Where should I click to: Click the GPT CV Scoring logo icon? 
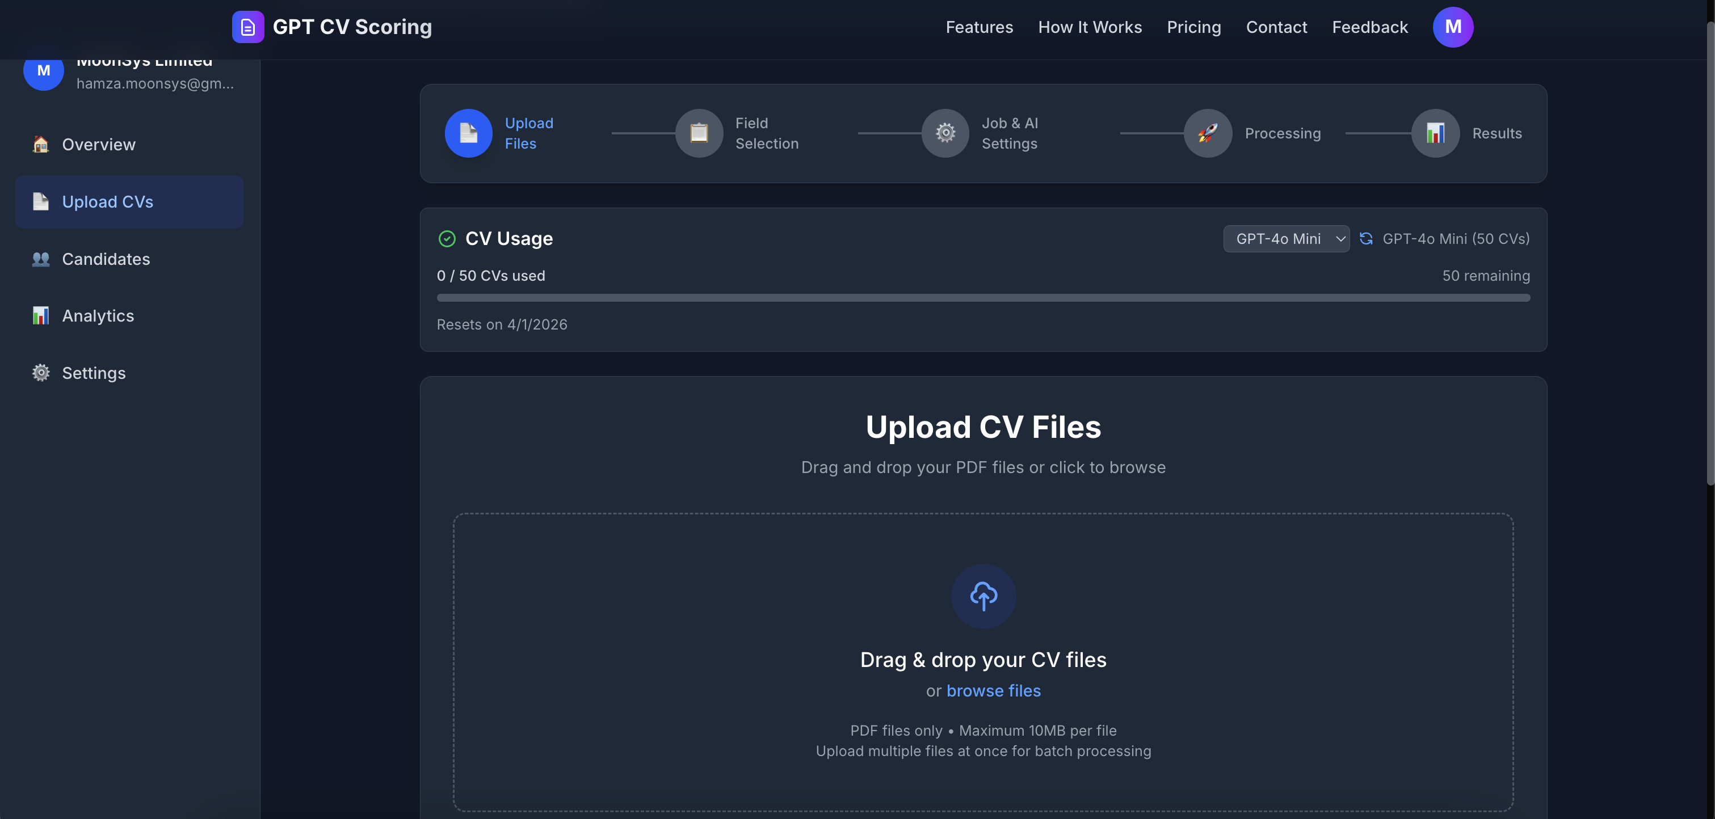tap(247, 27)
